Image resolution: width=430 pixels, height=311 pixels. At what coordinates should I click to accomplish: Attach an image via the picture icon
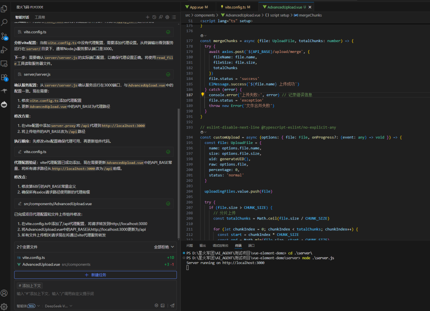point(162,305)
